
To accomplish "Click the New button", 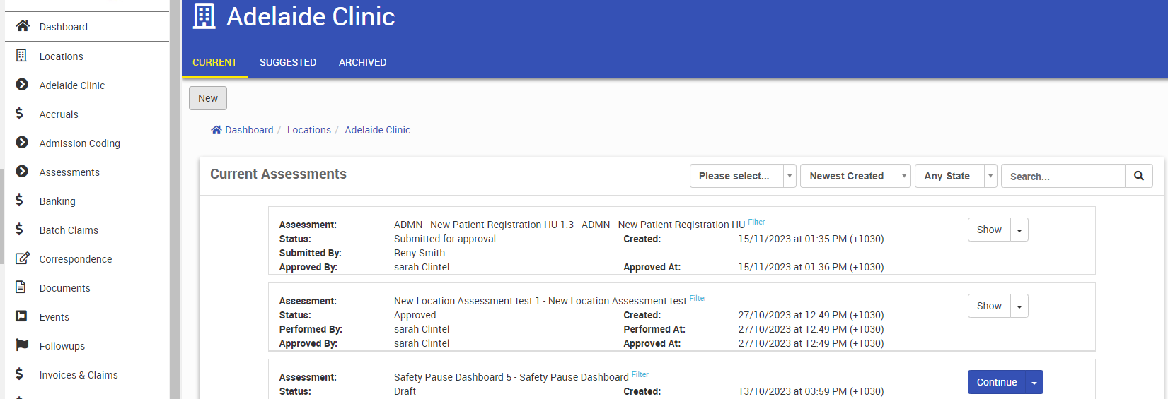I will pyautogui.click(x=208, y=98).
